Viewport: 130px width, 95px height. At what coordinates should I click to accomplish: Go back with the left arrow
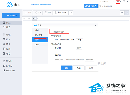[x=24, y=18]
